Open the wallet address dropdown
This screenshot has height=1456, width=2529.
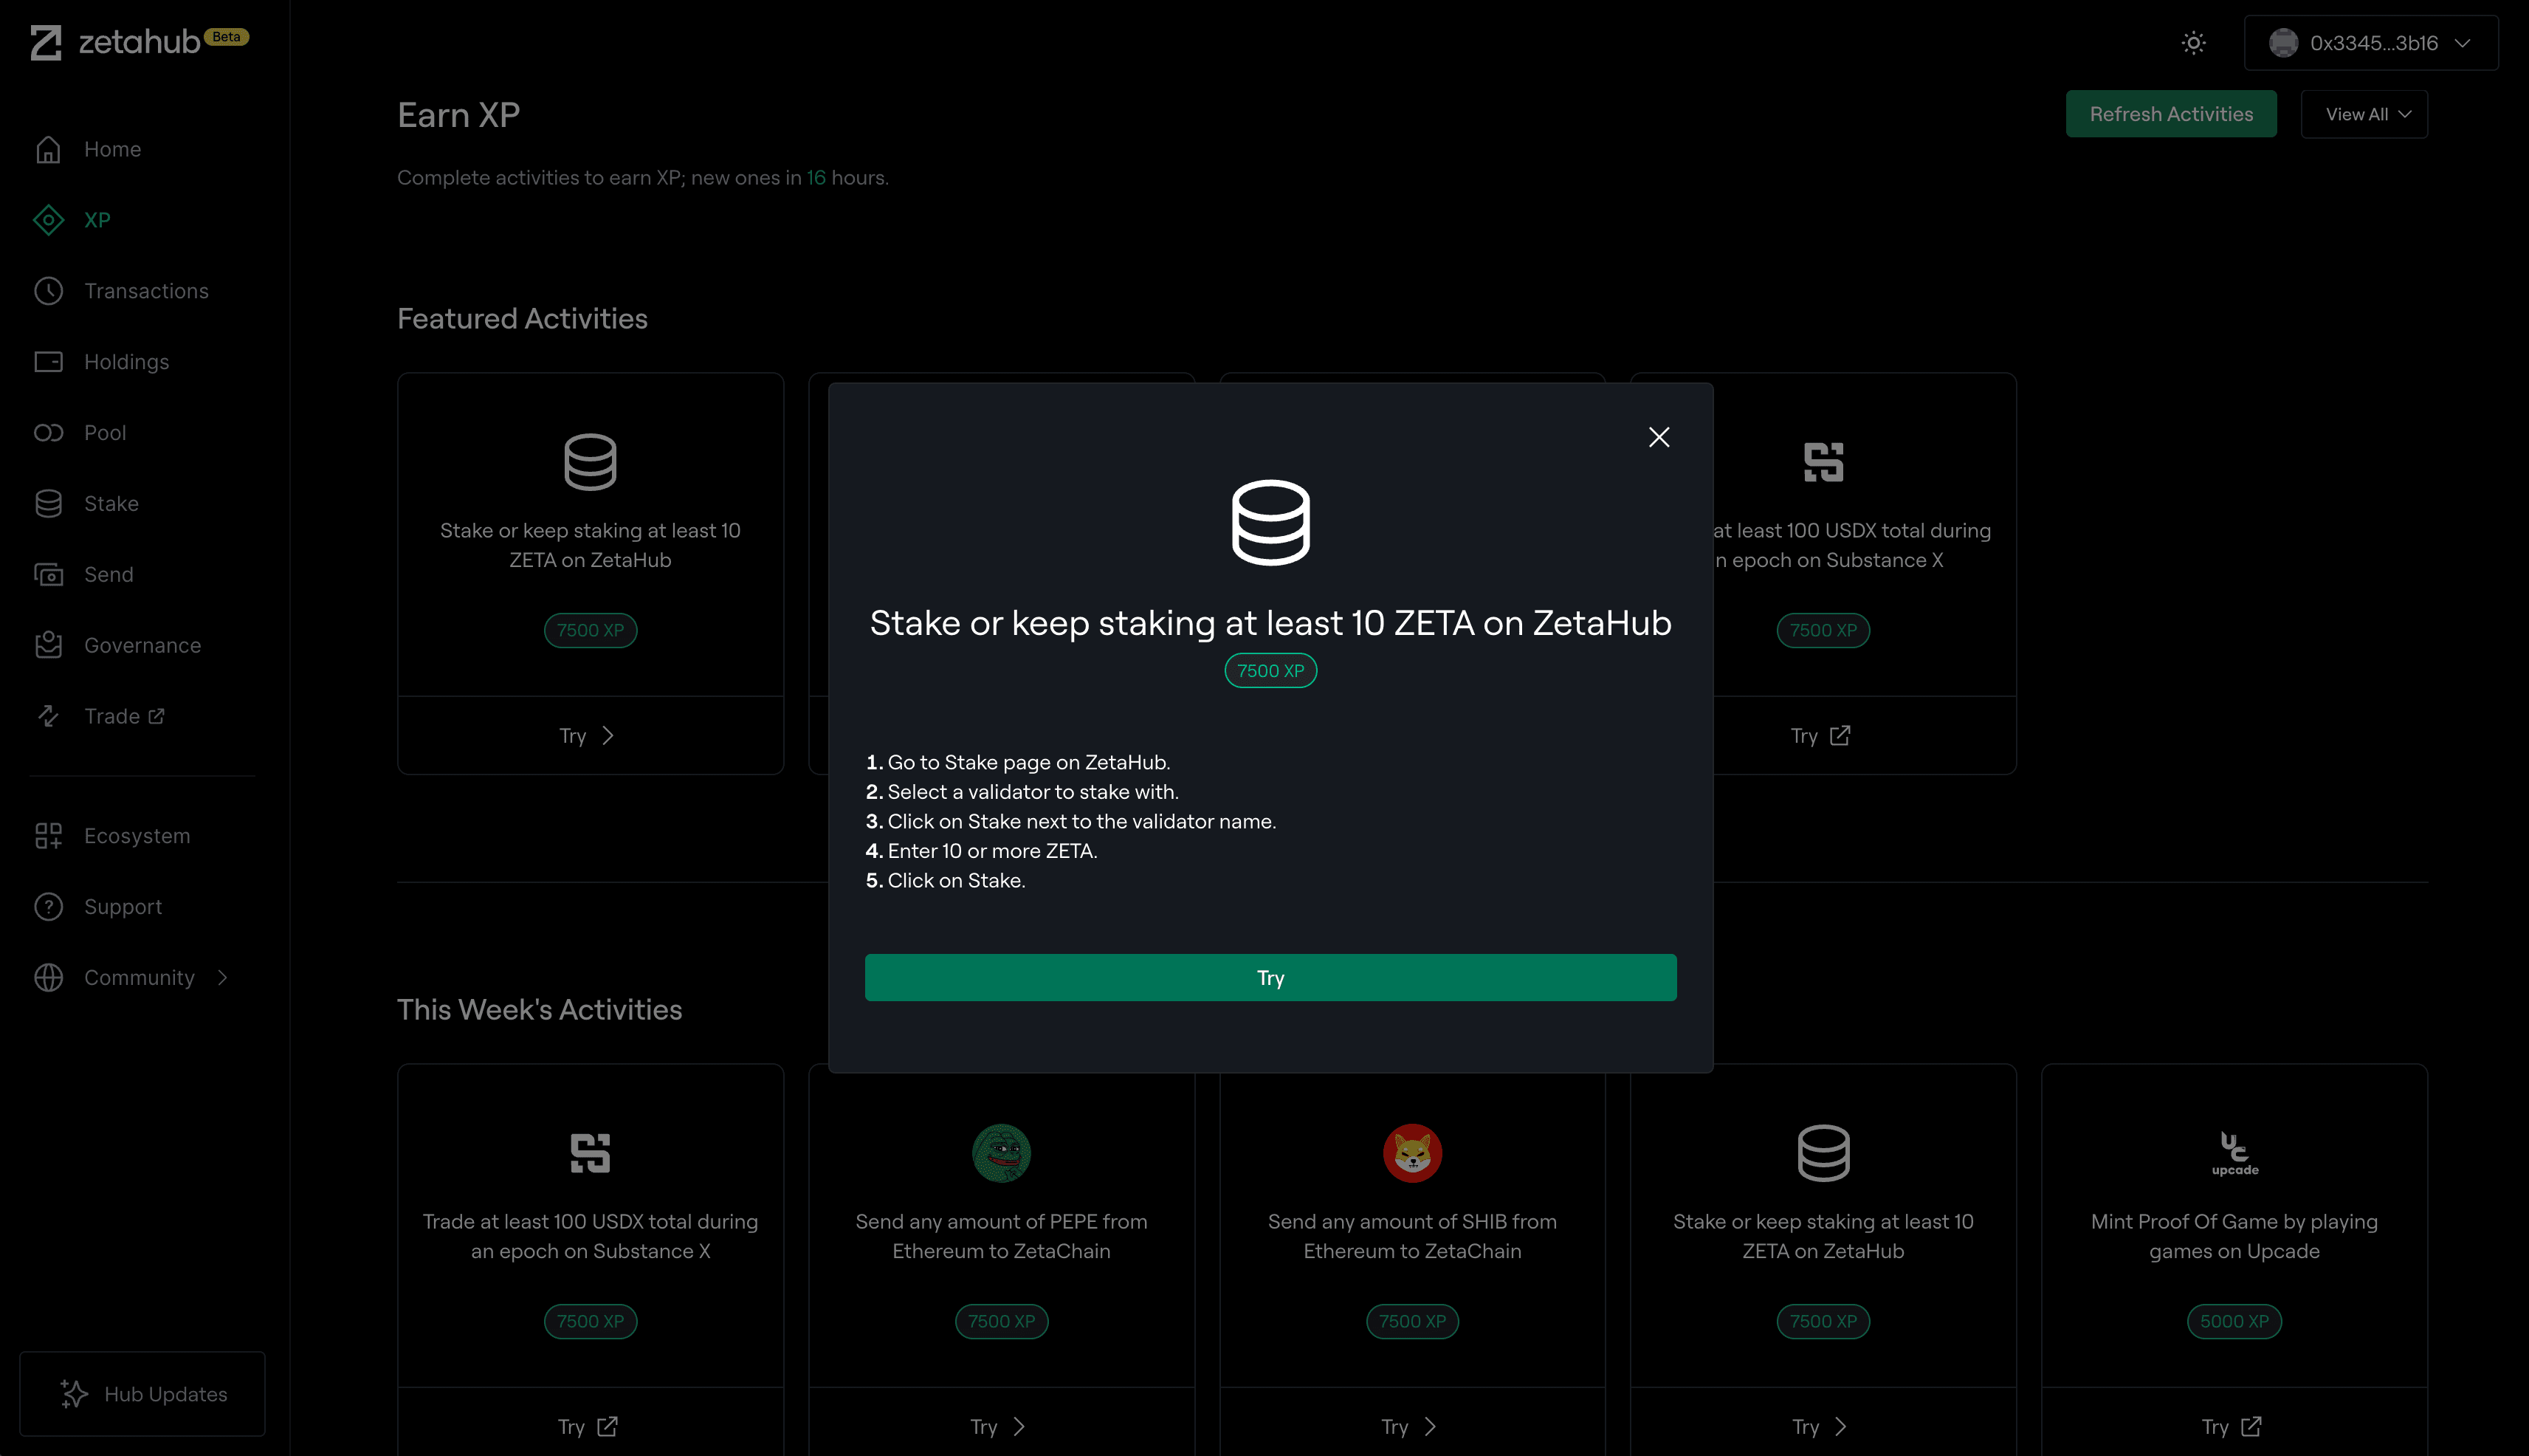pyautogui.click(x=2370, y=43)
